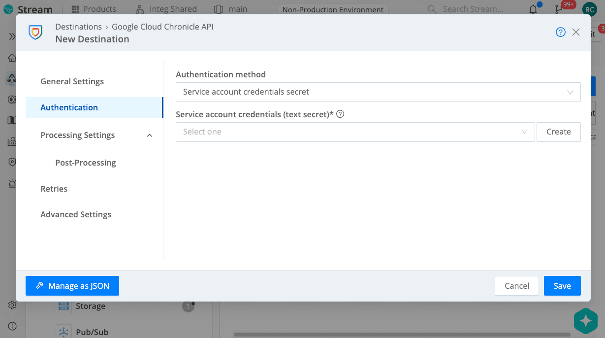Image resolution: width=605 pixels, height=338 pixels.
Task: Click Manage as JSON
Action: (72, 286)
